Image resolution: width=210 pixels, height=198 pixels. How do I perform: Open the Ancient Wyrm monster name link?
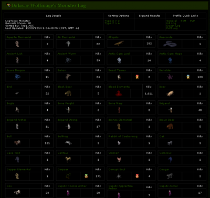(x=67, y=54)
